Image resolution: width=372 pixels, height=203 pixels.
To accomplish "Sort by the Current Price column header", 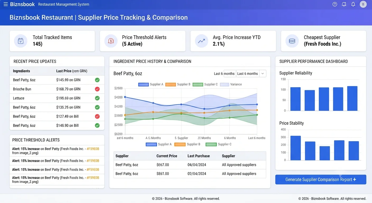I will coord(167,156).
